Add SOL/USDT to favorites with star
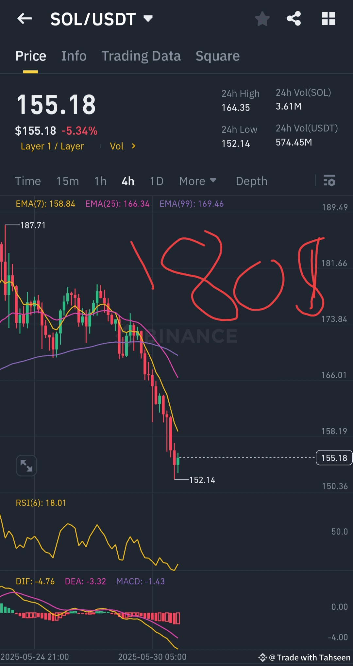353x666 pixels. click(262, 19)
